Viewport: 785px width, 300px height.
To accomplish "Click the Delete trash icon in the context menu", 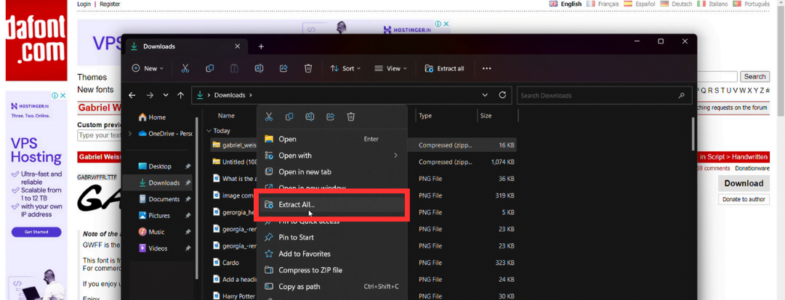I will click(350, 116).
